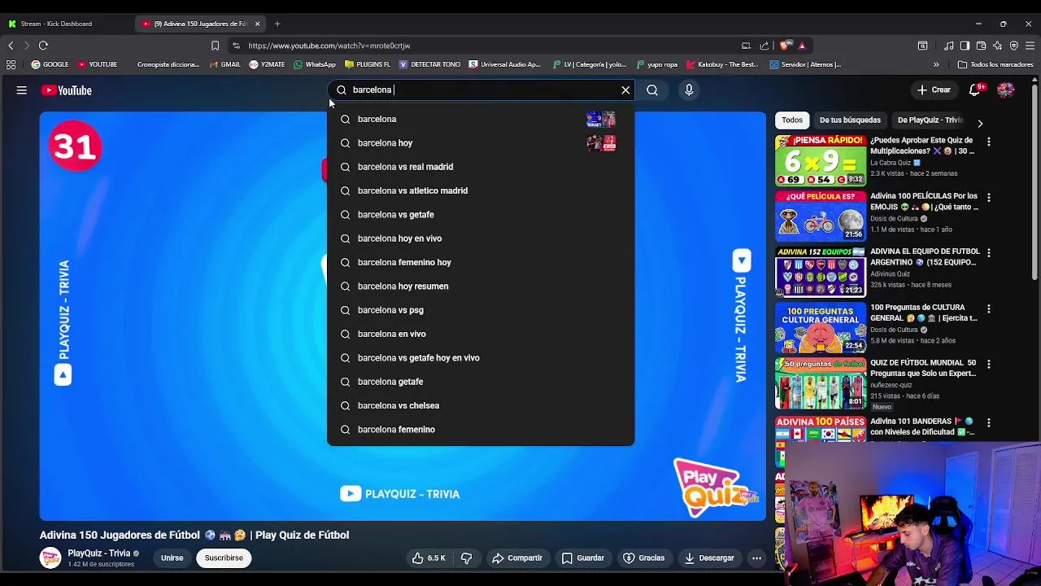This screenshot has width=1041, height=586.
Task: Clear the search box with the X
Action: [625, 90]
